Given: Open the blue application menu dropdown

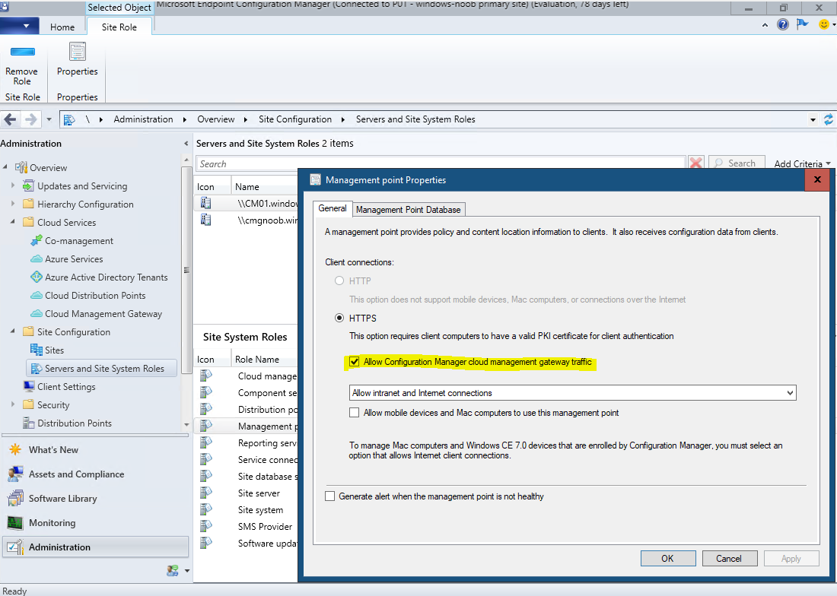Looking at the screenshot, I should (x=20, y=26).
